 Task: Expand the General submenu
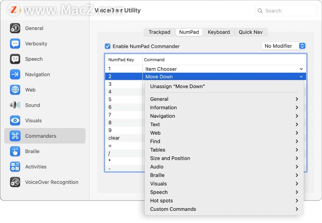pyautogui.click(x=224, y=99)
